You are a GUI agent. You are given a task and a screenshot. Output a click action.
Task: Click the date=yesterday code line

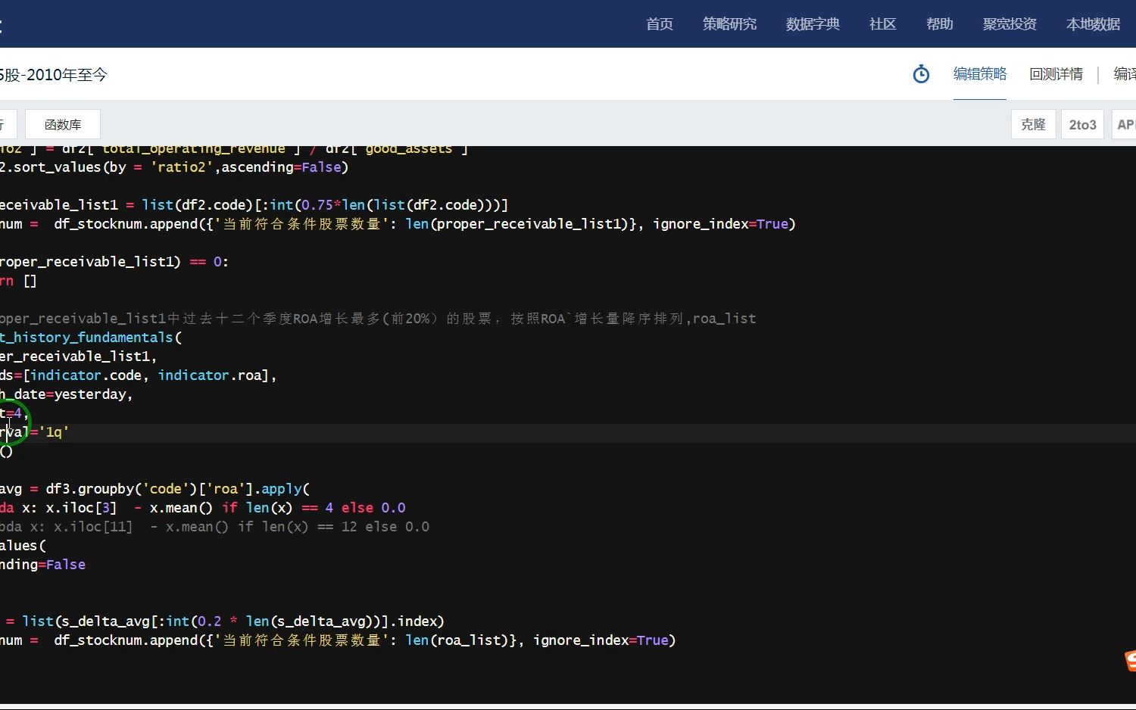pos(67,394)
